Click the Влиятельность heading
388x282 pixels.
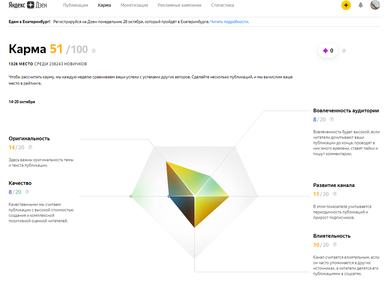tap(332, 236)
